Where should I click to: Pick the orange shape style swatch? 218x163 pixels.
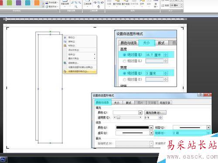pyautogui.click(x=37, y=3)
